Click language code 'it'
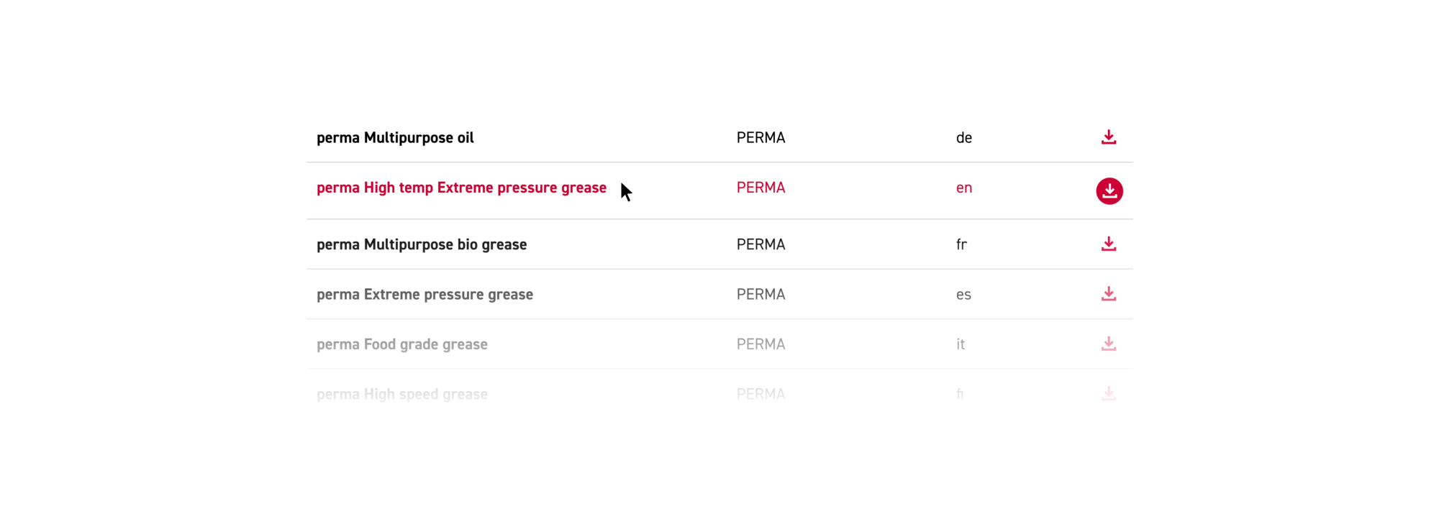The height and width of the screenshot is (524, 1439). (961, 344)
